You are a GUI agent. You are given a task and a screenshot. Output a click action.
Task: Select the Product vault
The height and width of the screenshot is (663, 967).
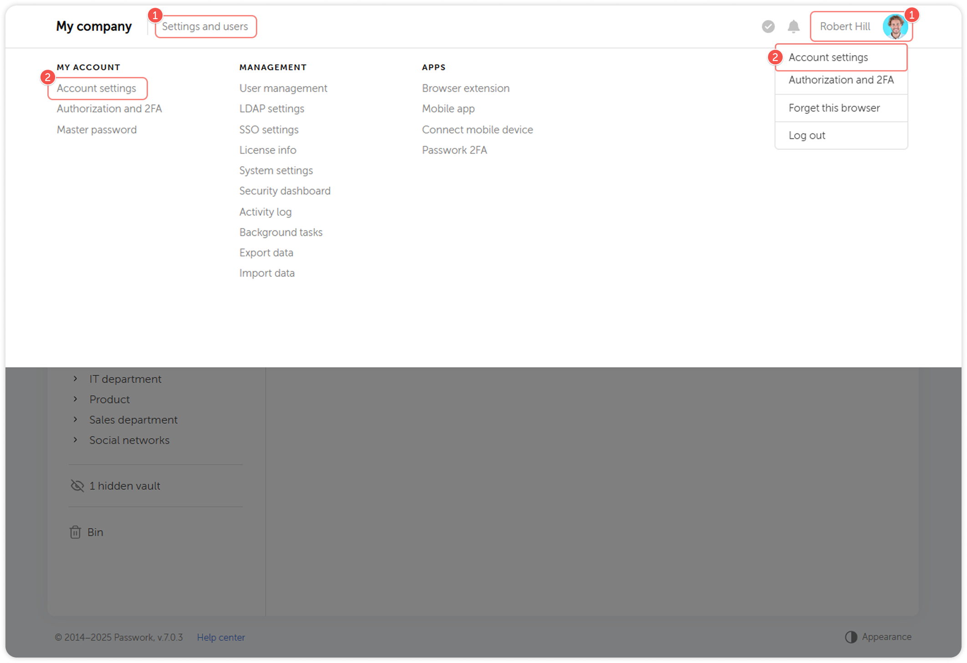coord(109,399)
